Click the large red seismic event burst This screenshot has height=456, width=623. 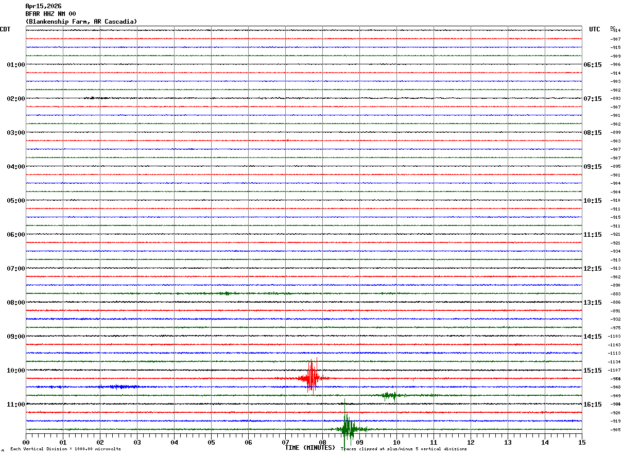(x=311, y=378)
